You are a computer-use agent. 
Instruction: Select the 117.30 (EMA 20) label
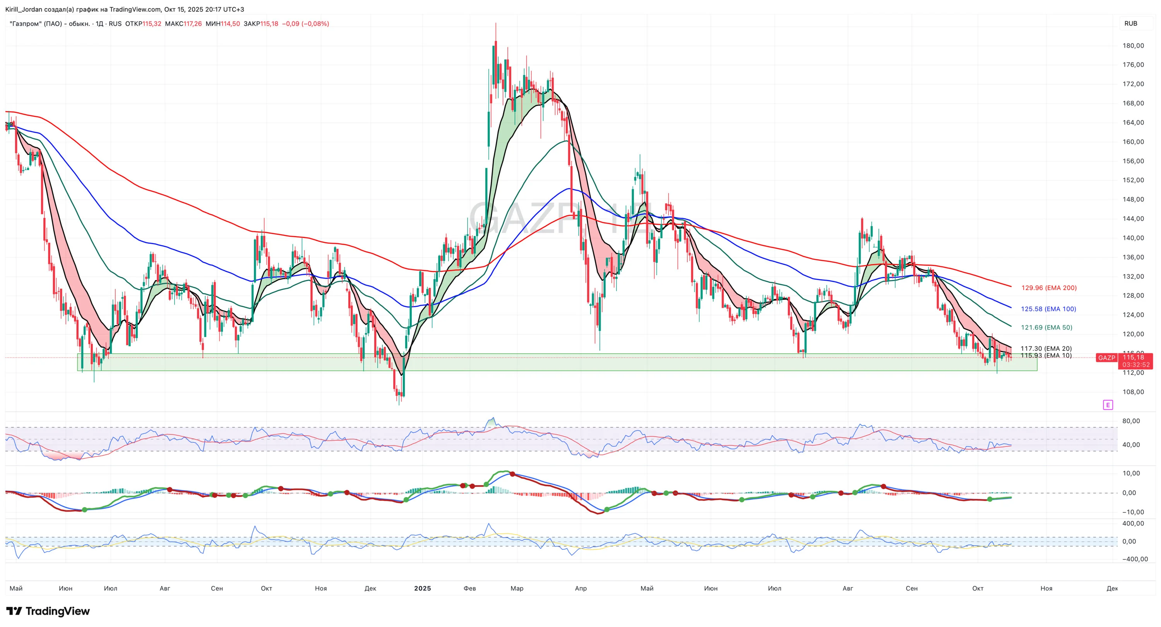pyautogui.click(x=1046, y=348)
